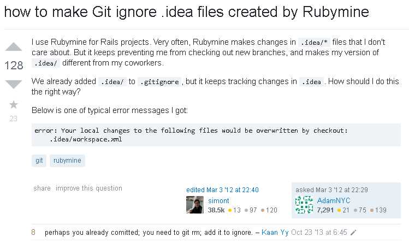Click the vote count 128

(14, 66)
